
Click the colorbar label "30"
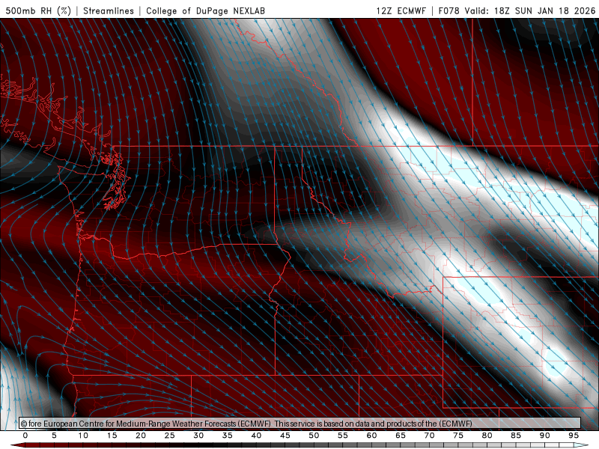[198, 436]
